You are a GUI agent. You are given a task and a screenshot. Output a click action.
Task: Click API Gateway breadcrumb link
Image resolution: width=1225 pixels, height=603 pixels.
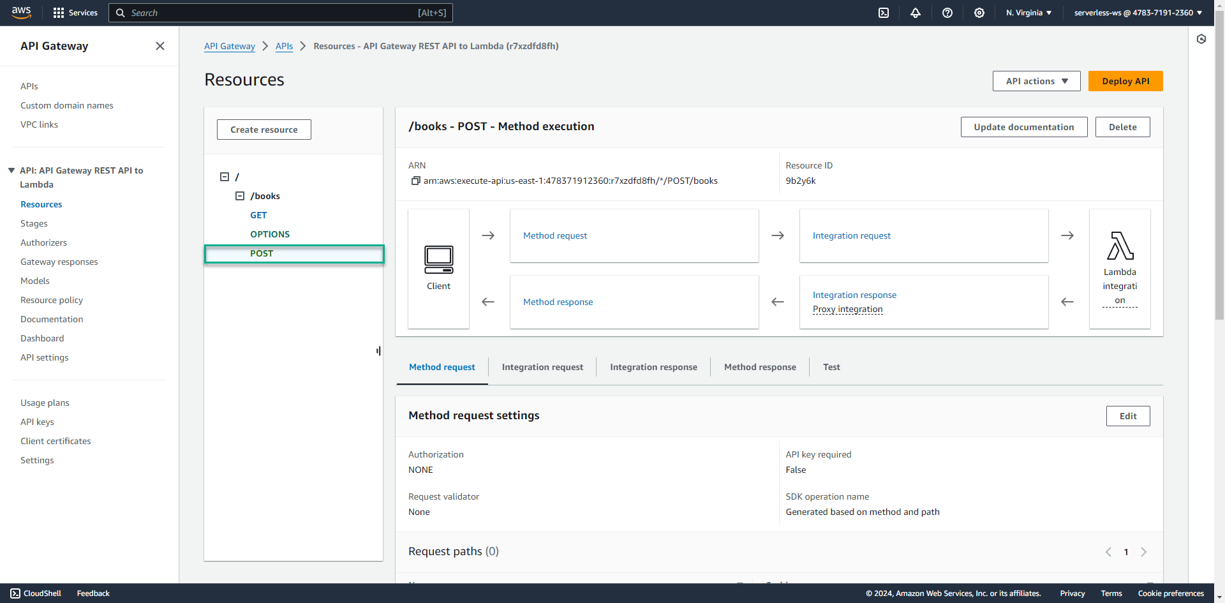coord(230,46)
